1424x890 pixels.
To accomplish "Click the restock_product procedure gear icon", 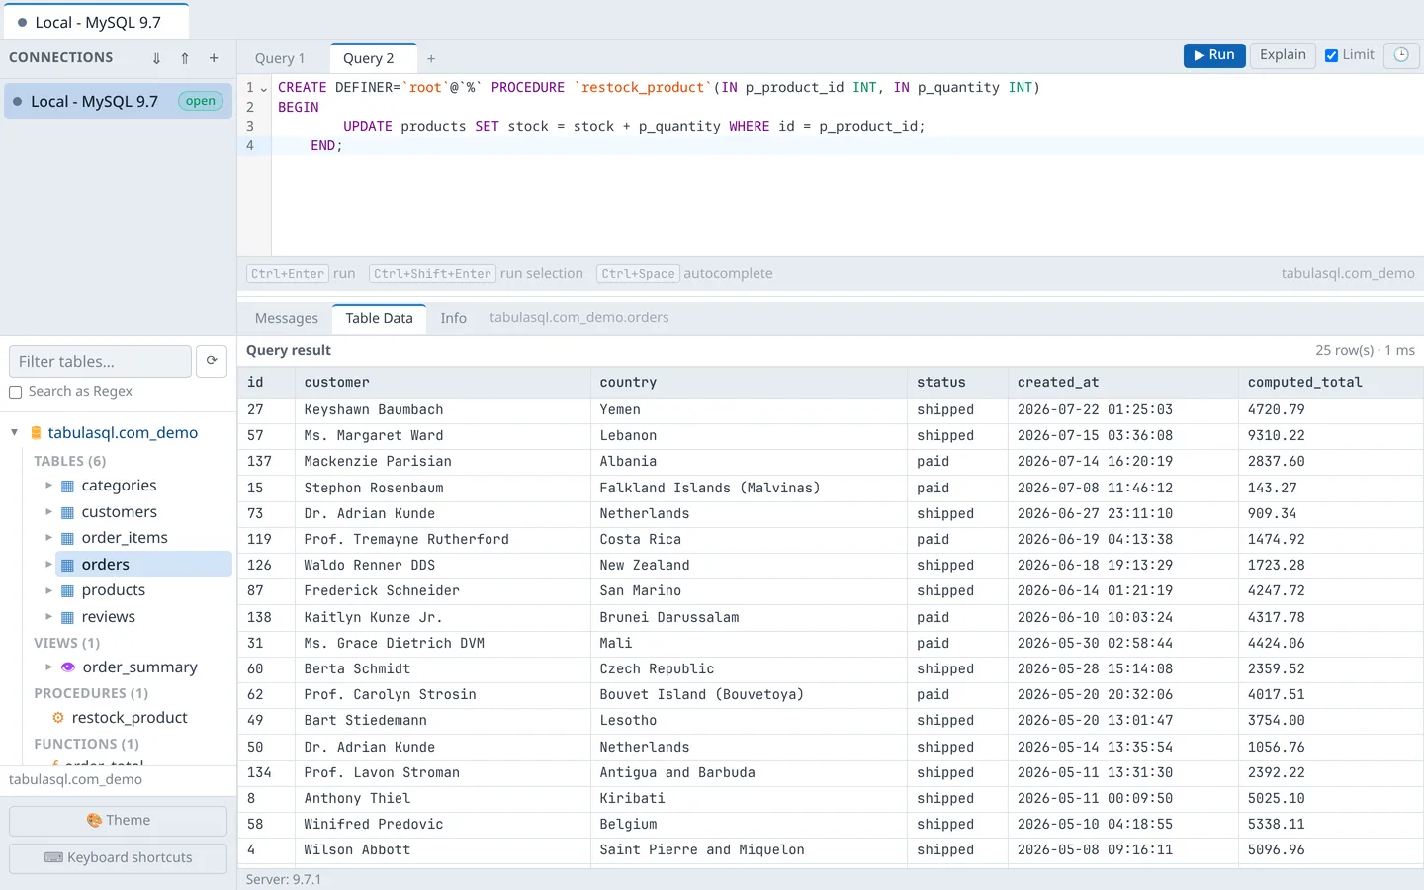I will click(58, 718).
